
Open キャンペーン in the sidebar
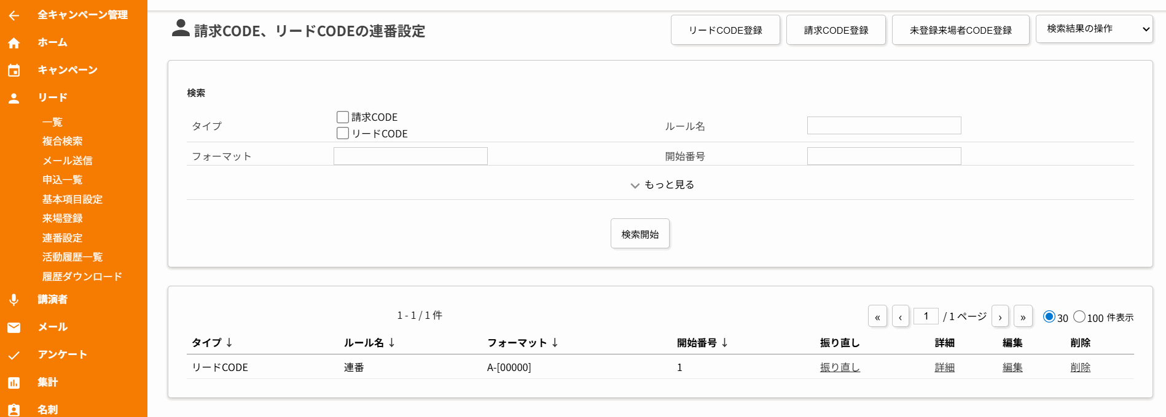[x=68, y=70]
